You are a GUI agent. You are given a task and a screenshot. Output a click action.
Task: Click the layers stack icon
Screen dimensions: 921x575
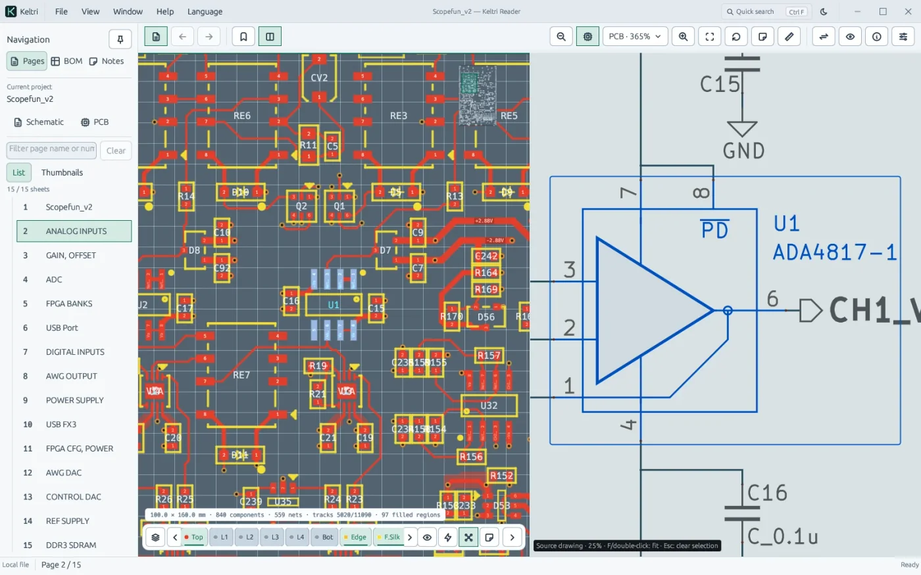click(155, 538)
